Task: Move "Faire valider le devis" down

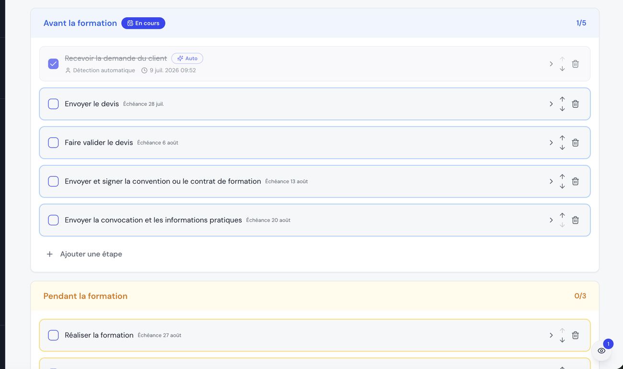Action: coord(562,148)
